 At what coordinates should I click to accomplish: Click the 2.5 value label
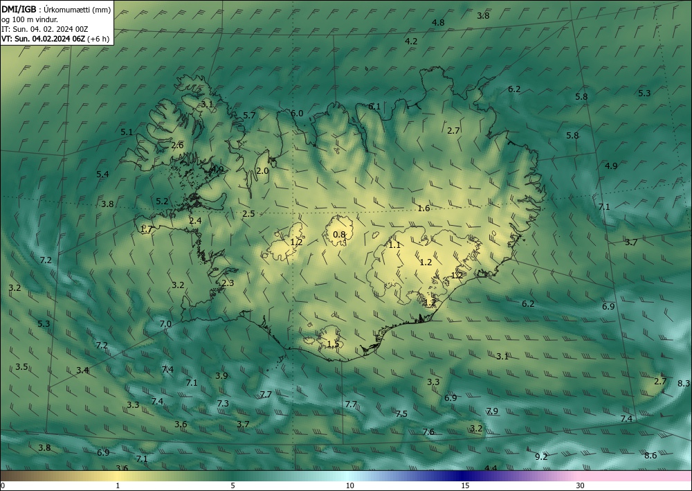pos(249,213)
